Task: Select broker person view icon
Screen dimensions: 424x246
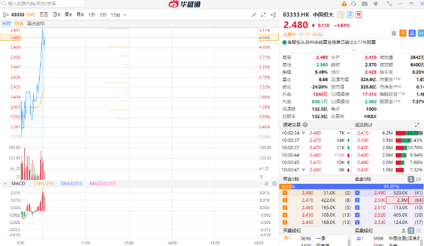Action: pos(404,231)
